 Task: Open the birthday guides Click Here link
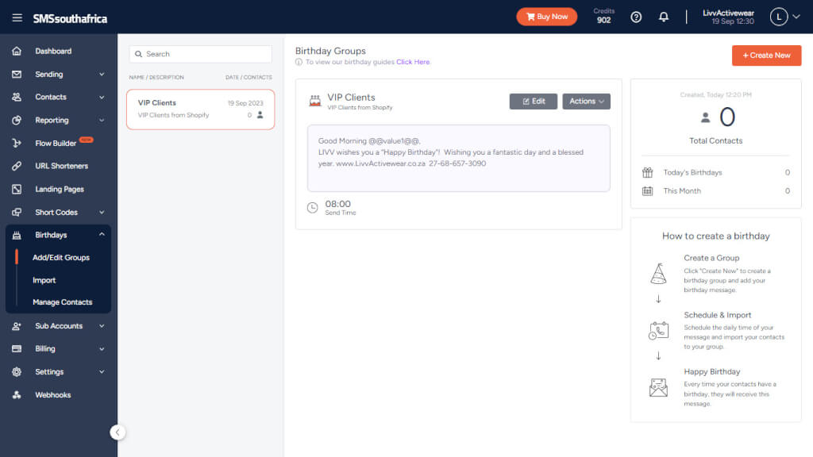coord(413,62)
